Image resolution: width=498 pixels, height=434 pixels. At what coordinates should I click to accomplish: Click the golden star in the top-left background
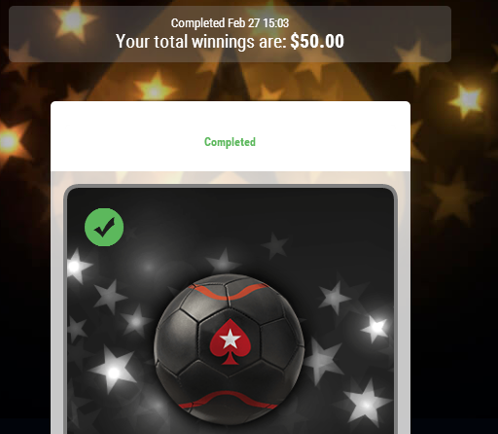74,20
